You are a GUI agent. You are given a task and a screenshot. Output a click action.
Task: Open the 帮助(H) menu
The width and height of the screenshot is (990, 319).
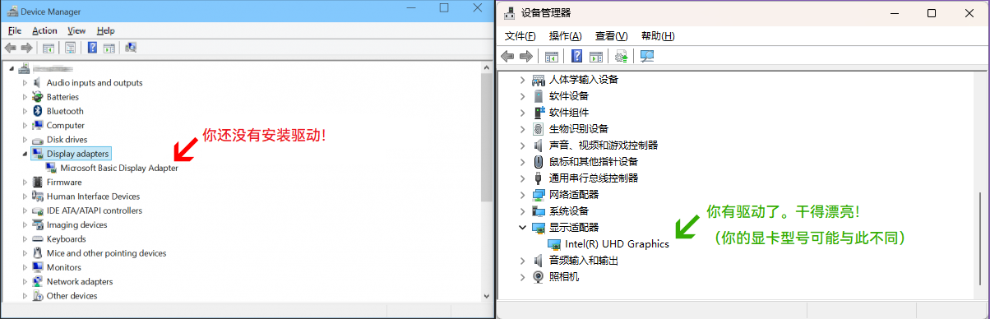click(658, 36)
